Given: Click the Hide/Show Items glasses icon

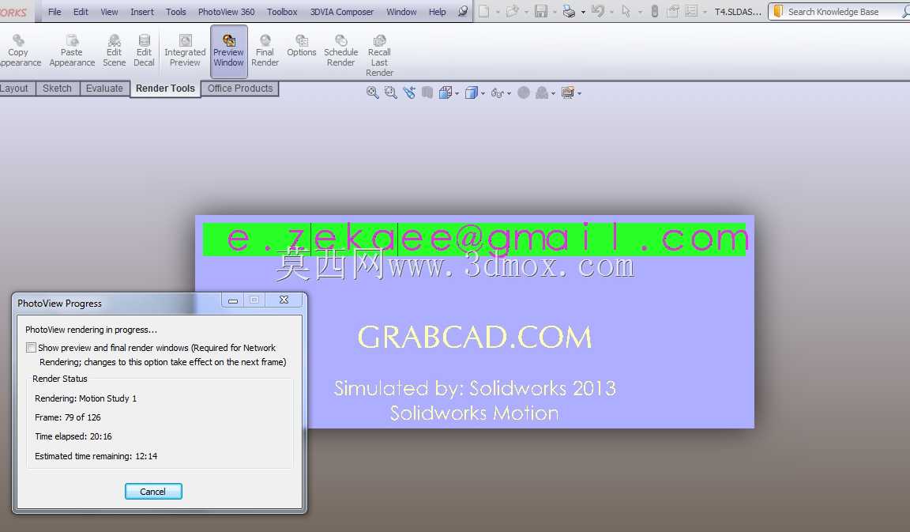Looking at the screenshot, I should point(497,93).
